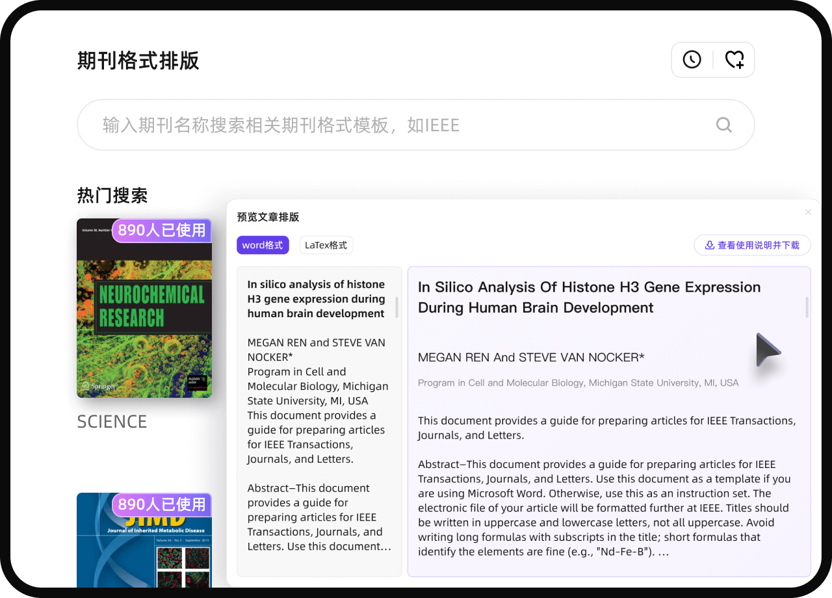This screenshot has height=598, width=832.
Task: Click the left plain-text preview scrollbar
Action: pyautogui.click(x=396, y=307)
